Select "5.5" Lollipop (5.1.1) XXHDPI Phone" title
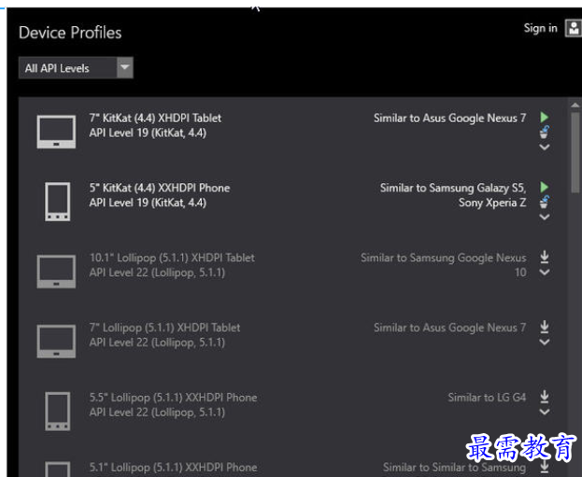The image size is (582, 477). (173, 398)
